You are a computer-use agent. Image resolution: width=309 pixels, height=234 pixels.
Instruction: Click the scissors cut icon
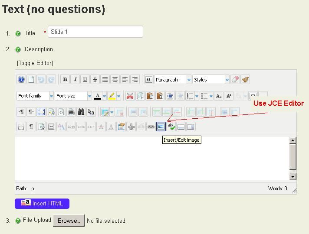point(130,96)
